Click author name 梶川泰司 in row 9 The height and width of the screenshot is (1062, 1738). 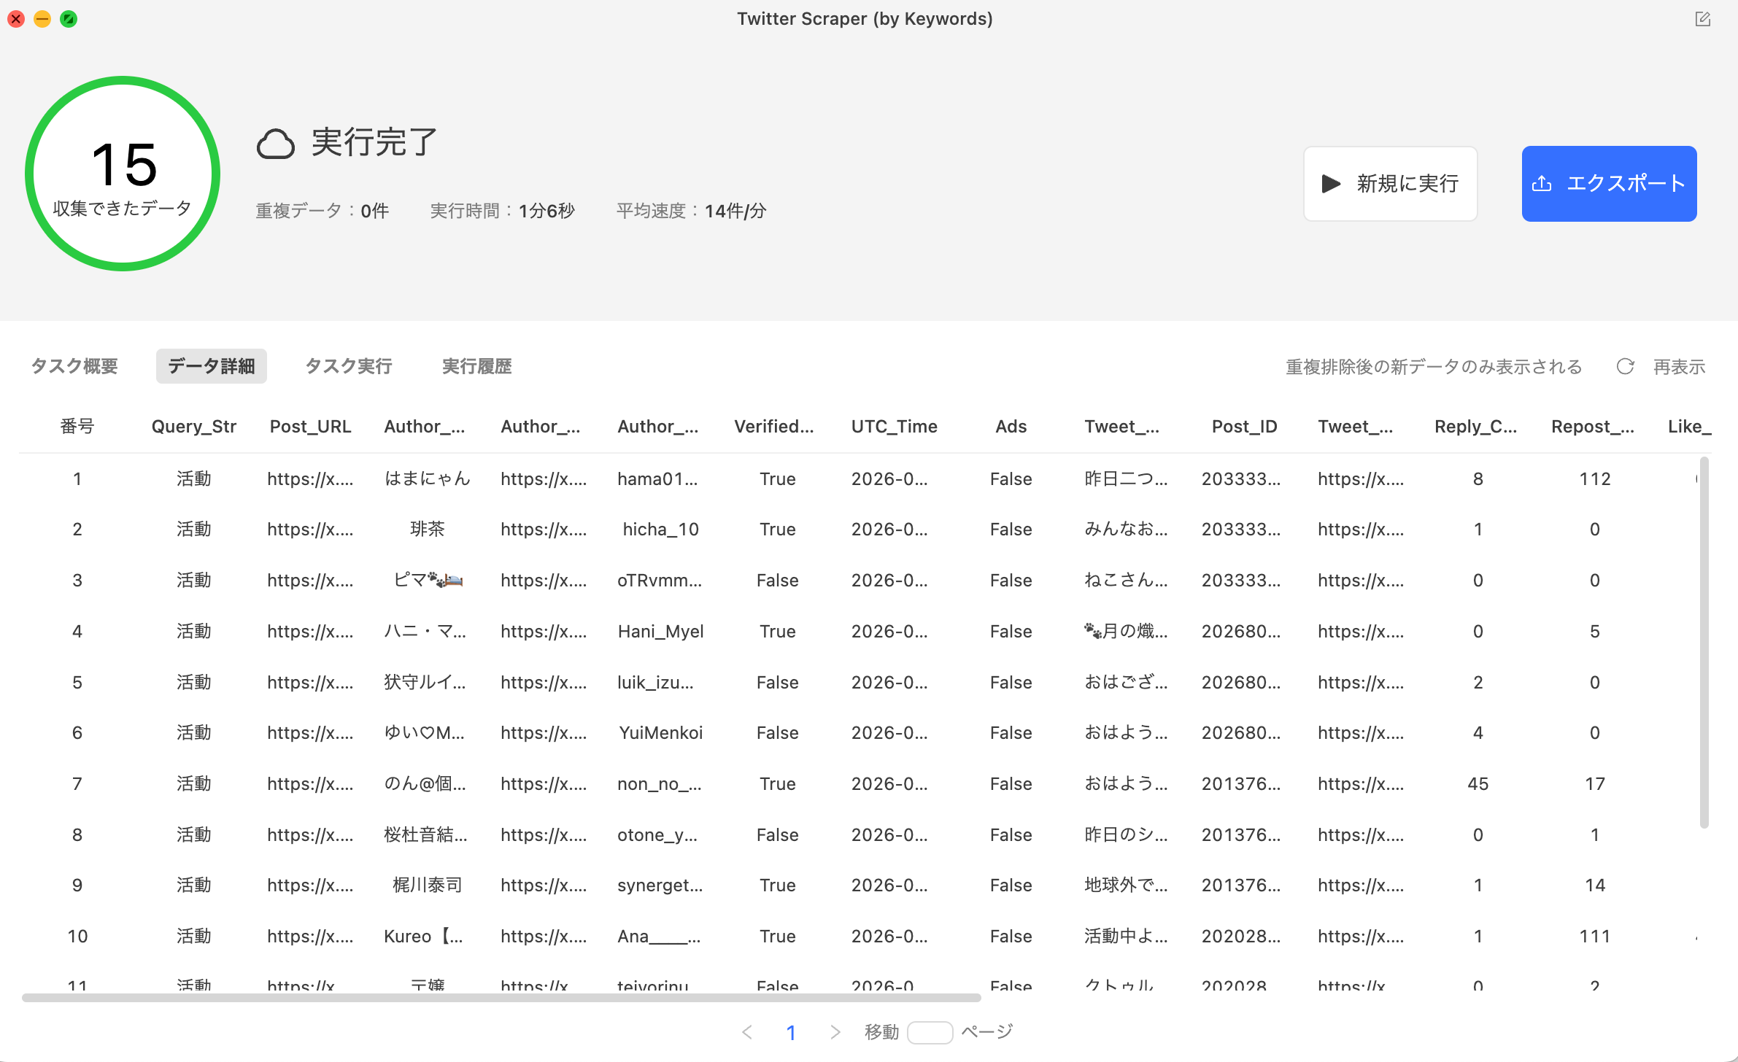[428, 885]
